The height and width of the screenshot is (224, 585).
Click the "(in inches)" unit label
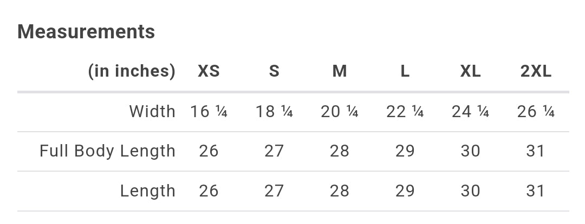[x=132, y=71]
